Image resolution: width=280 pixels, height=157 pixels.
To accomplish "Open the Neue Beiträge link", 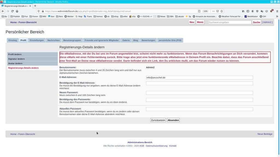I will point(265,134).
